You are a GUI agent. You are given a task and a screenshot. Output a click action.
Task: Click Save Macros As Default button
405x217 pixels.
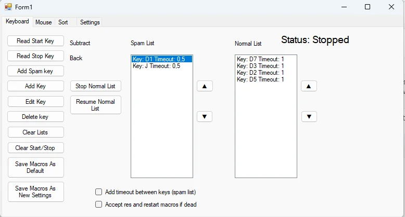[x=35, y=167]
